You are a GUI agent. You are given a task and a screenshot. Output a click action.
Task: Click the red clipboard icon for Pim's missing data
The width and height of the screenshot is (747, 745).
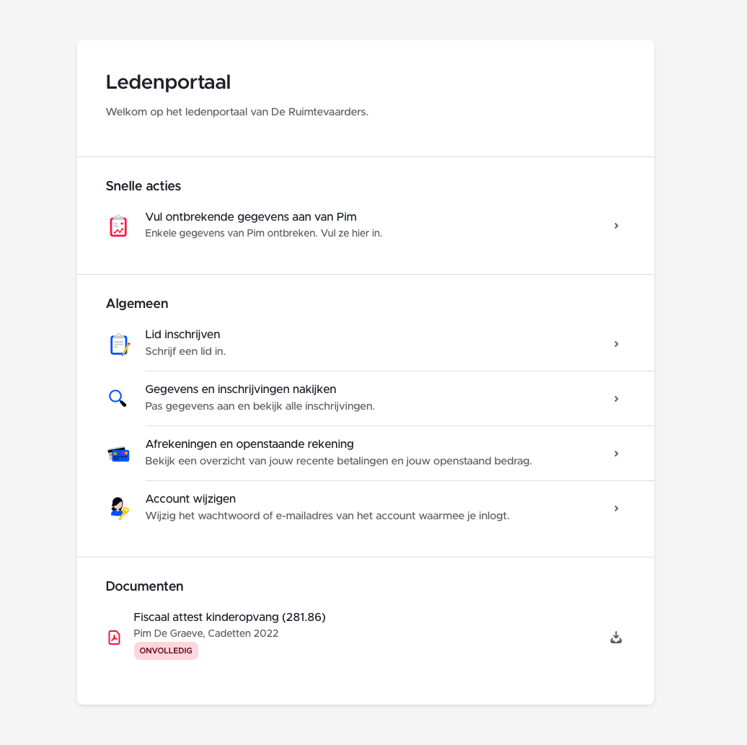coord(118,226)
